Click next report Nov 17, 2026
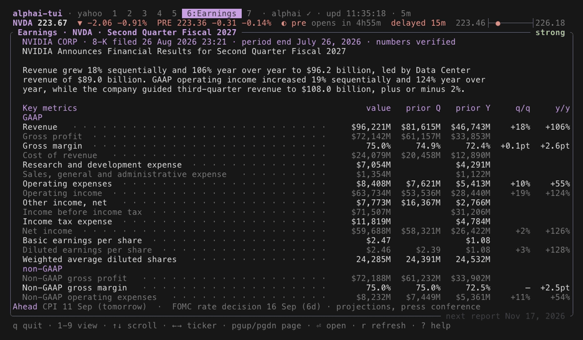This screenshot has height=340, width=583. [505, 316]
